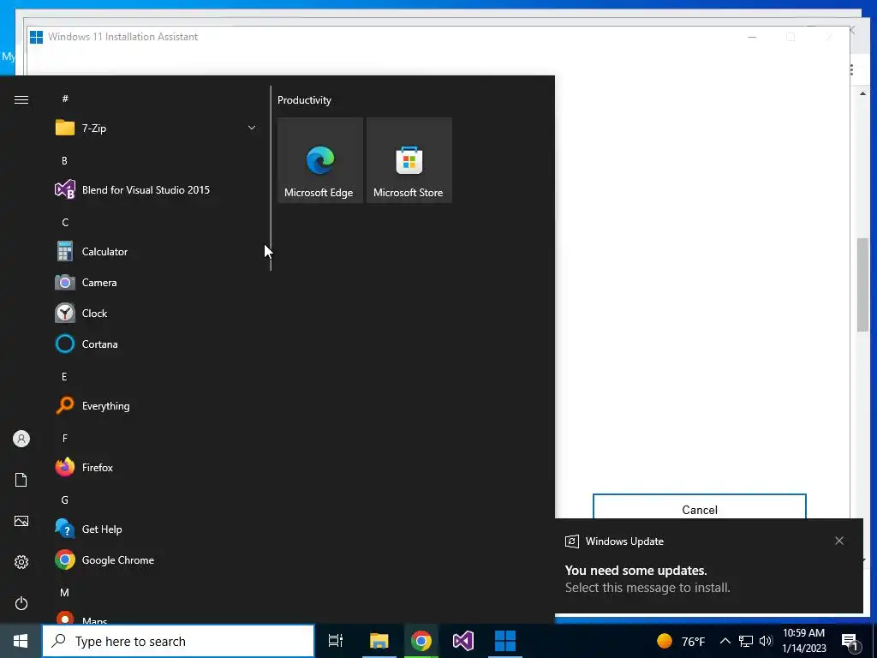Click the G letter group header

point(65,500)
